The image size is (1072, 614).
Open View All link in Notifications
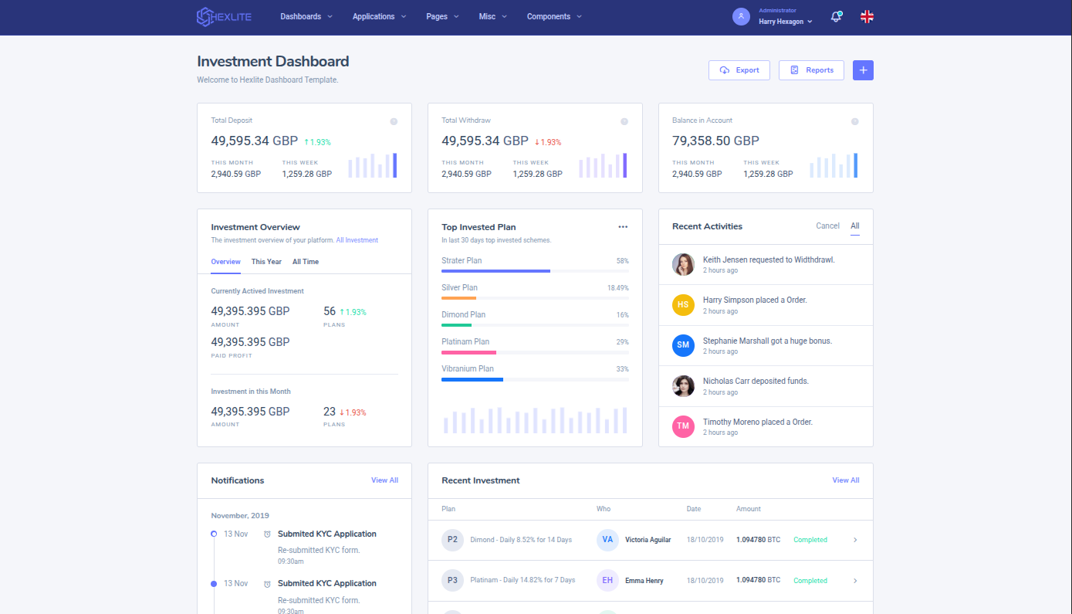[384, 480]
